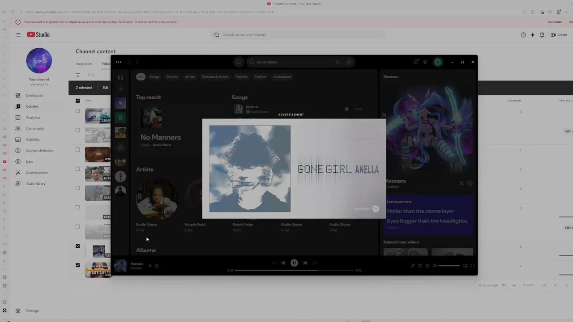This screenshot has height=322, width=573.
Task: Enter full screen from Spotify player bar
Action: [472, 266]
